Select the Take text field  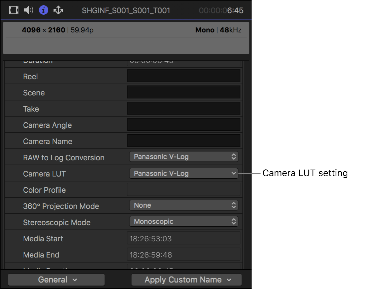click(183, 108)
